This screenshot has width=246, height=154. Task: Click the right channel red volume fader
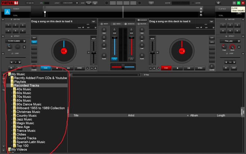point(131,37)
